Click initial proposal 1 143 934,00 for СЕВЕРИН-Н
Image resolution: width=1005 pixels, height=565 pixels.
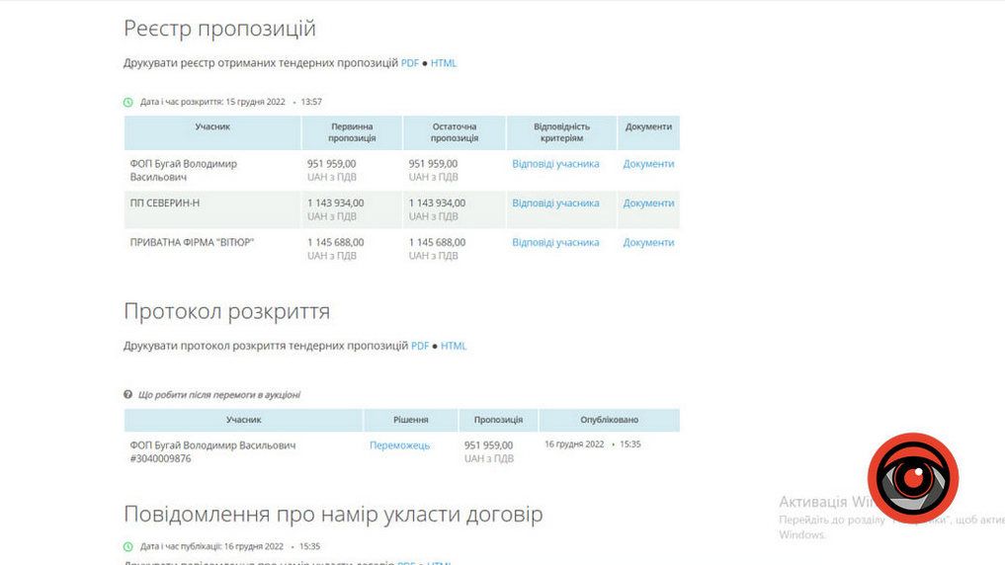(x=336, y=203)
